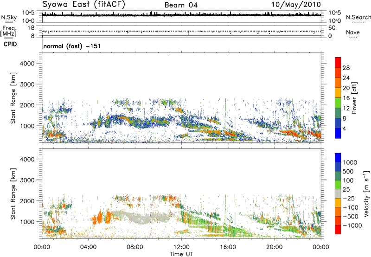
Task: Click the "24" label on Power color bar
Action: point(346,78)
